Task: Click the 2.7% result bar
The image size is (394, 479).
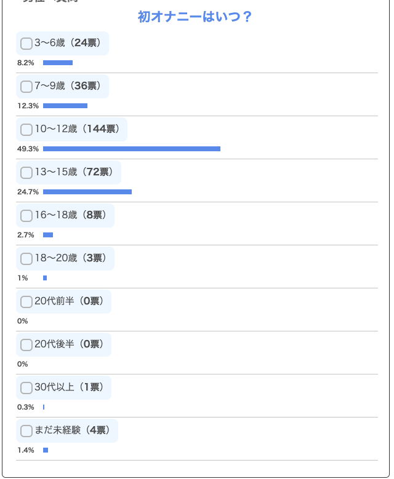Action: (48, 235)
